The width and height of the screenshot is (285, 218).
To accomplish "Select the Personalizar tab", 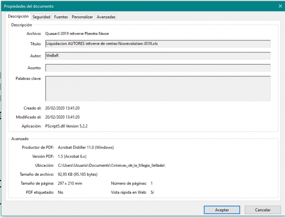I will [x=82, y=17].
